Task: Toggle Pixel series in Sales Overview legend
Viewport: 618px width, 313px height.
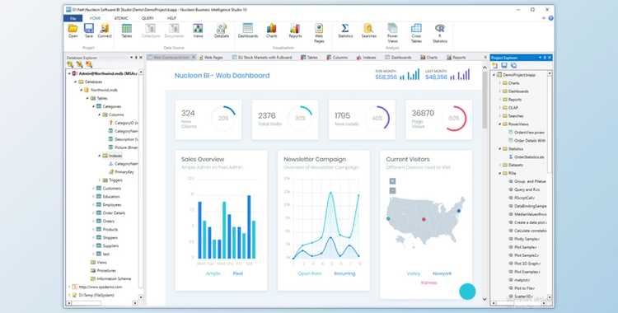Action: click(x=237, y=273)
